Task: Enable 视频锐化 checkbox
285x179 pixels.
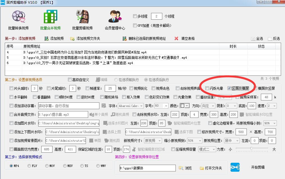Action: pos(131,88)
